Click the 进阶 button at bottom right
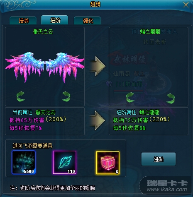The height and width of the screenshot is (197, 193). tap(159, 159)
